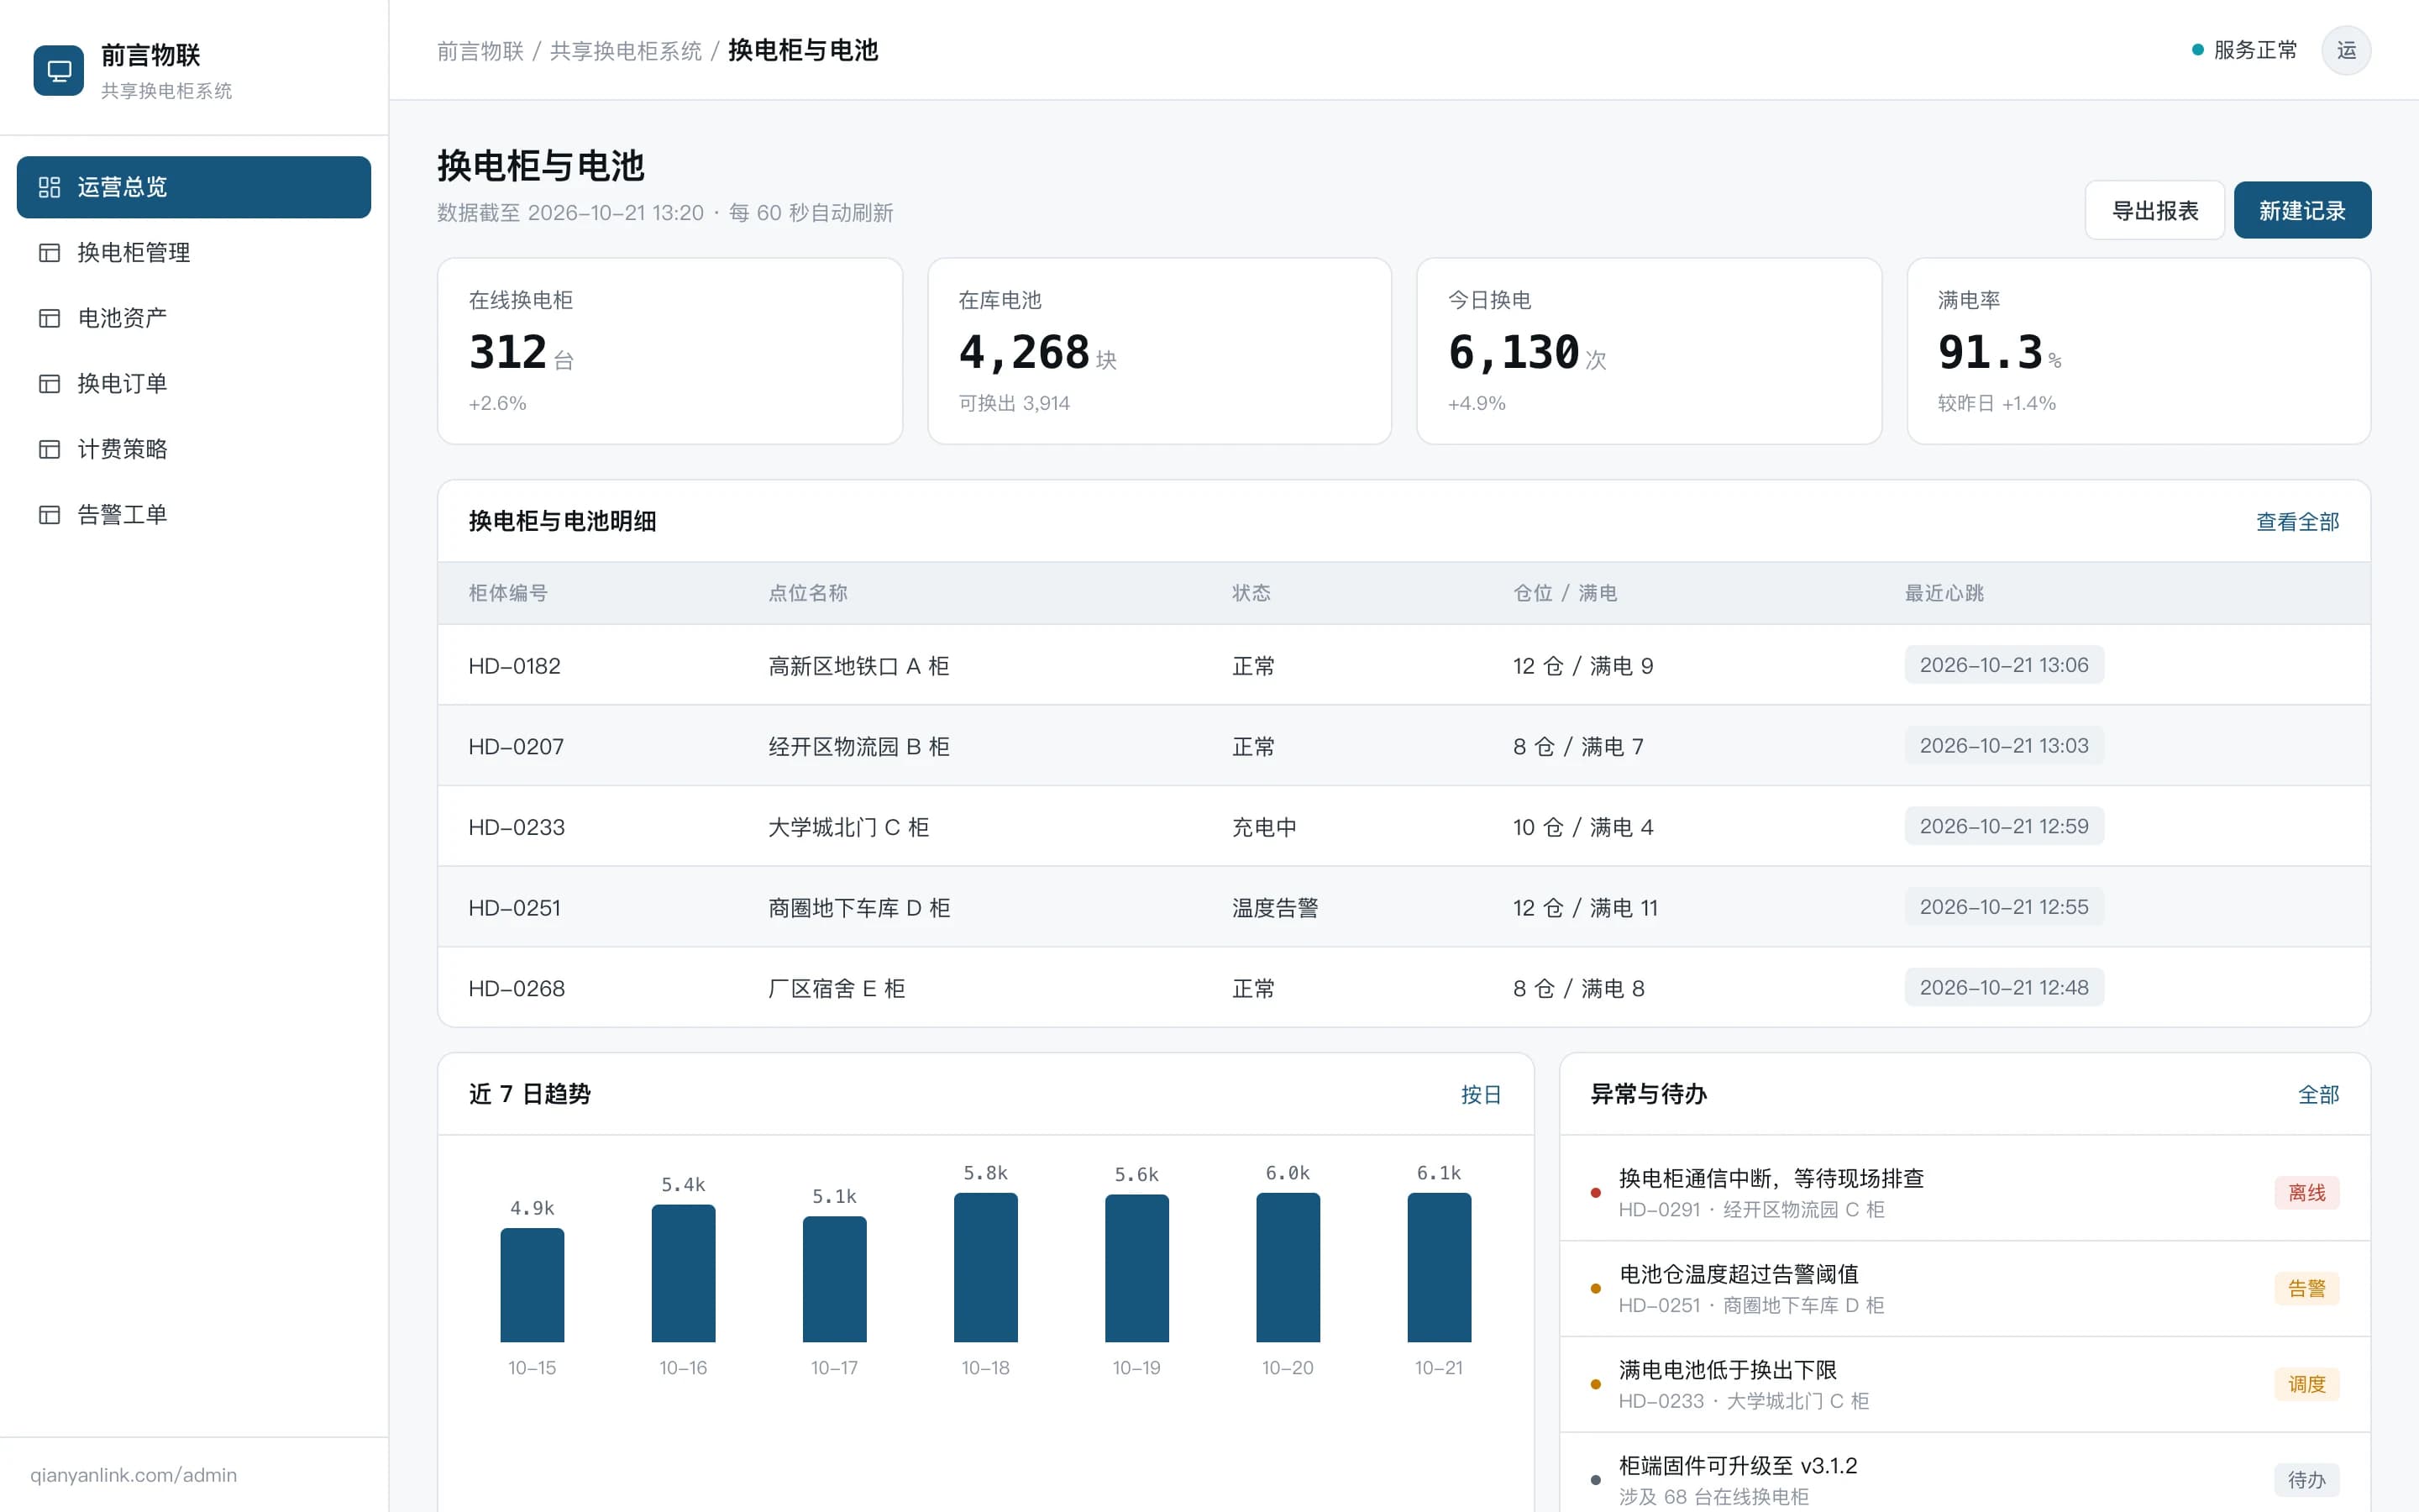Image resolution: width=2419 pixels, height=1512 pixels.
Task: Click the 待办 tag
Action: pos(2306,1480)
